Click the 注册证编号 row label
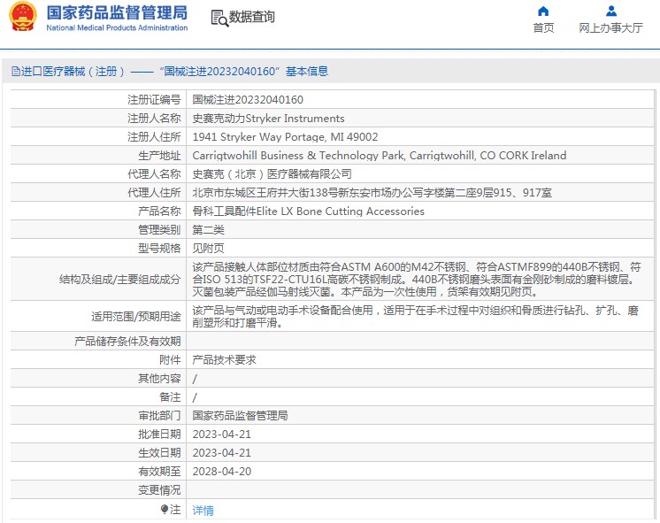 click(154, 99)
